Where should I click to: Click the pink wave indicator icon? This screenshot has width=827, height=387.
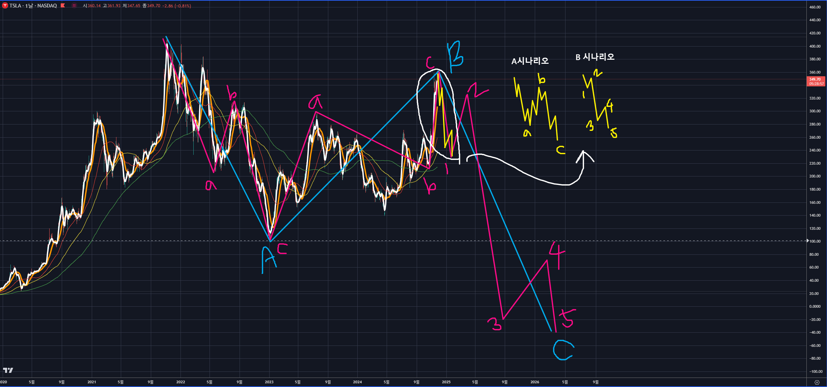point(74,6)
